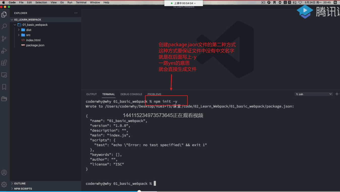The width and height of the screenshot is (340, 192).
Task: Click the Apple logo menu
Action: [x=4, y=2]
